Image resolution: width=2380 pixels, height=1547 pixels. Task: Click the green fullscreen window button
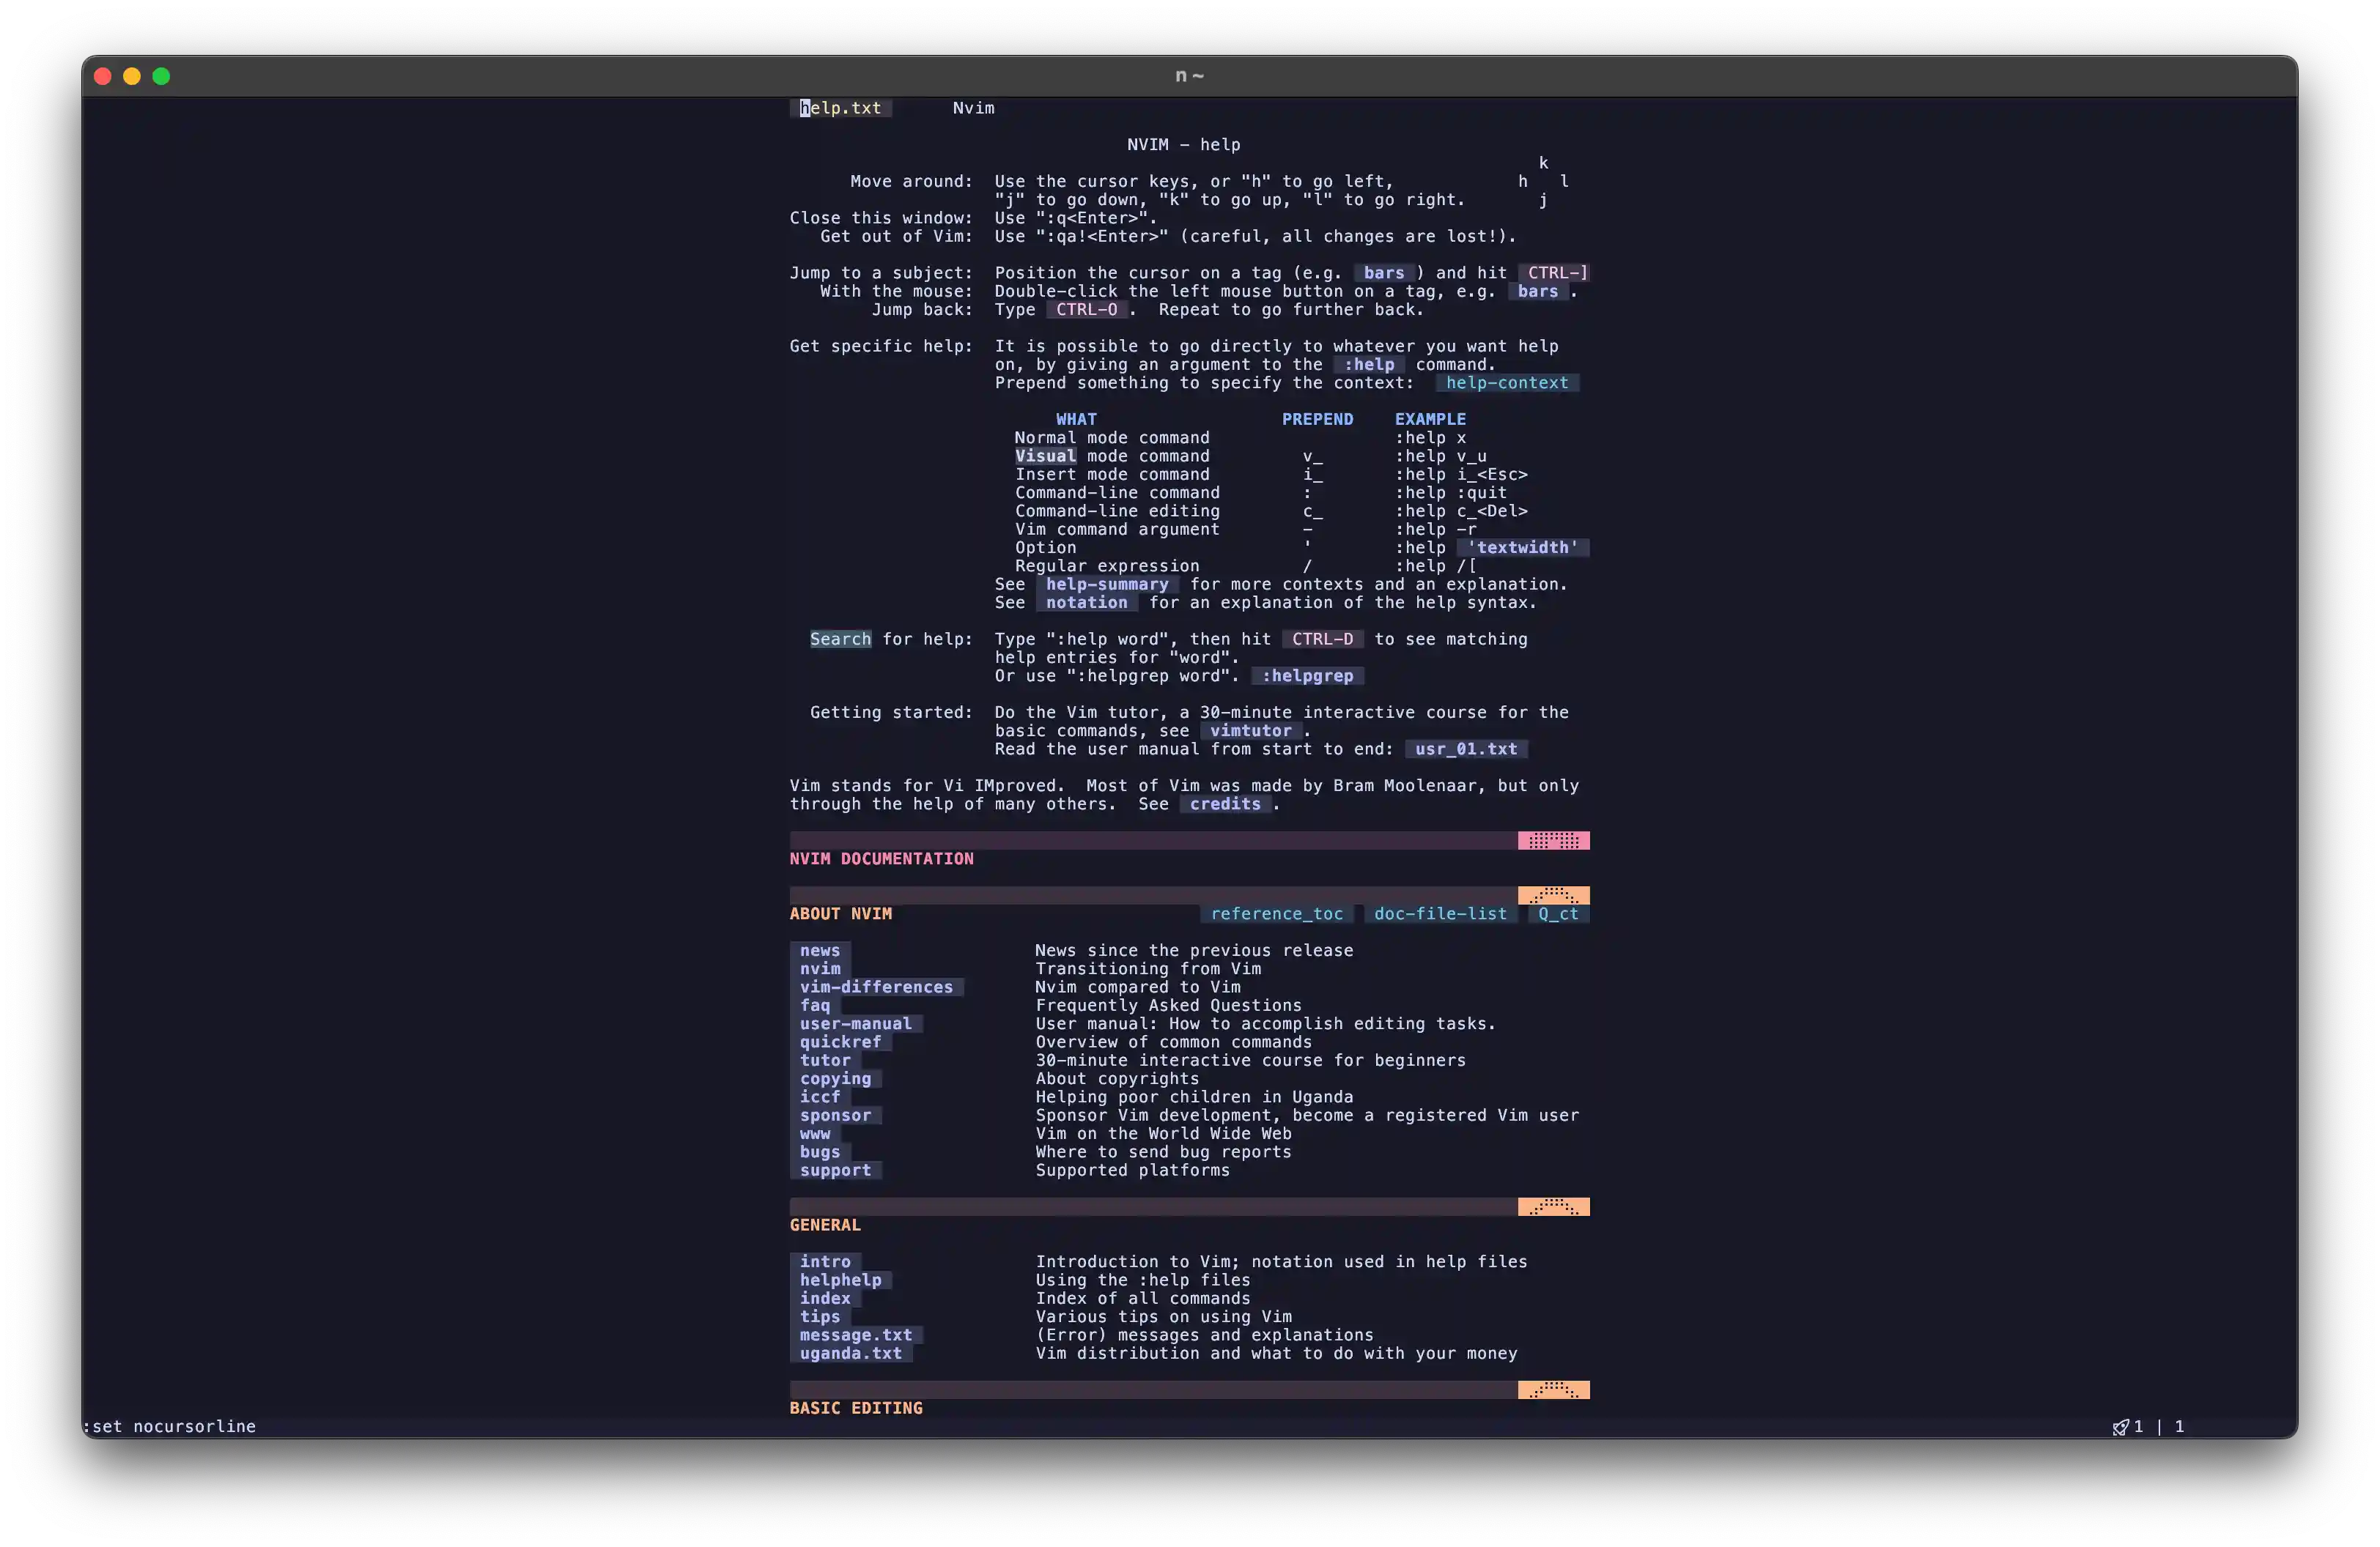pyautogui.click(x=161, y=76)
